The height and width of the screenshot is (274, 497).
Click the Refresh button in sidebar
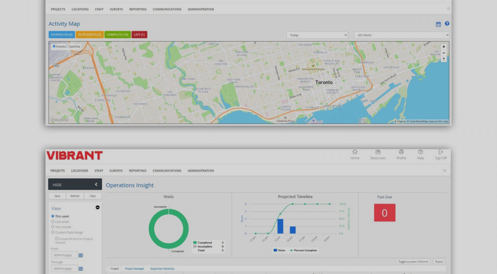(75, 196)
